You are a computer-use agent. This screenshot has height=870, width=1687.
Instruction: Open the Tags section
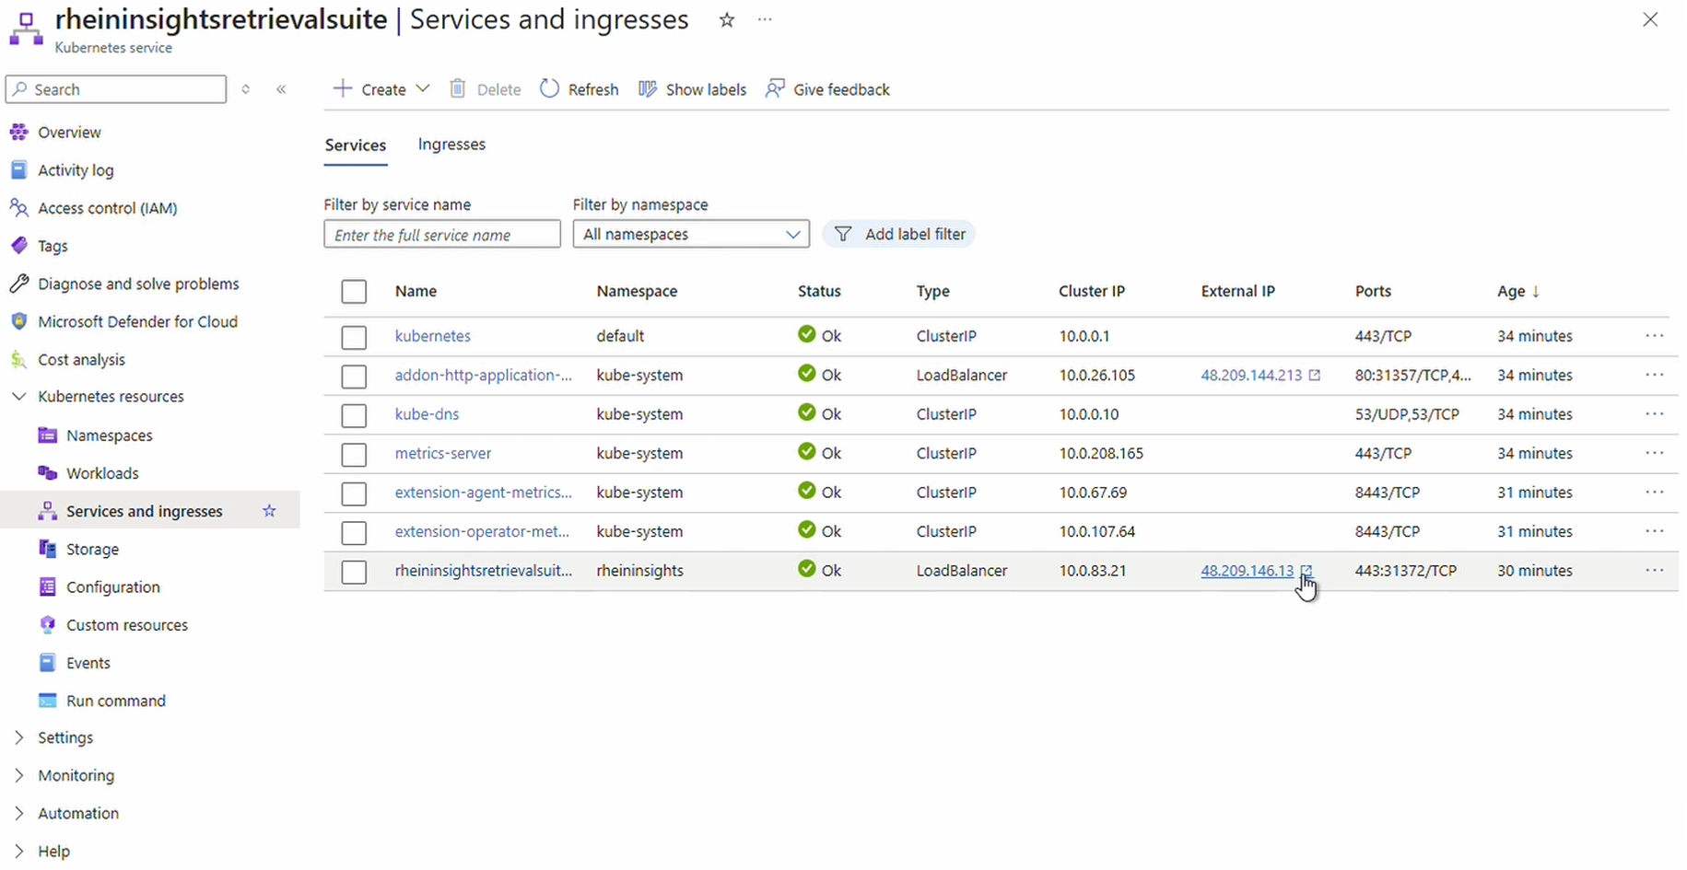(53, 246)
